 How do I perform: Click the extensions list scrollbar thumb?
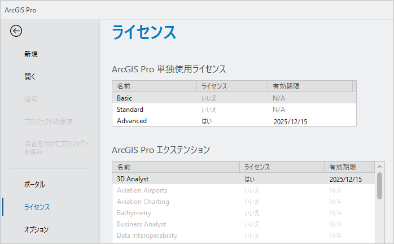(x=379, y=186)
